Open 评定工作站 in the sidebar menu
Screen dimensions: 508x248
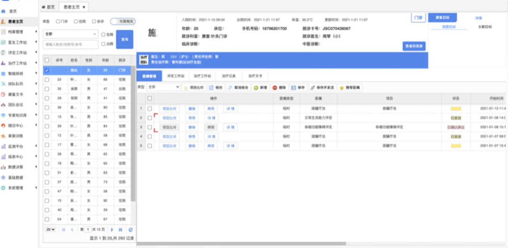tap(17, 53)
